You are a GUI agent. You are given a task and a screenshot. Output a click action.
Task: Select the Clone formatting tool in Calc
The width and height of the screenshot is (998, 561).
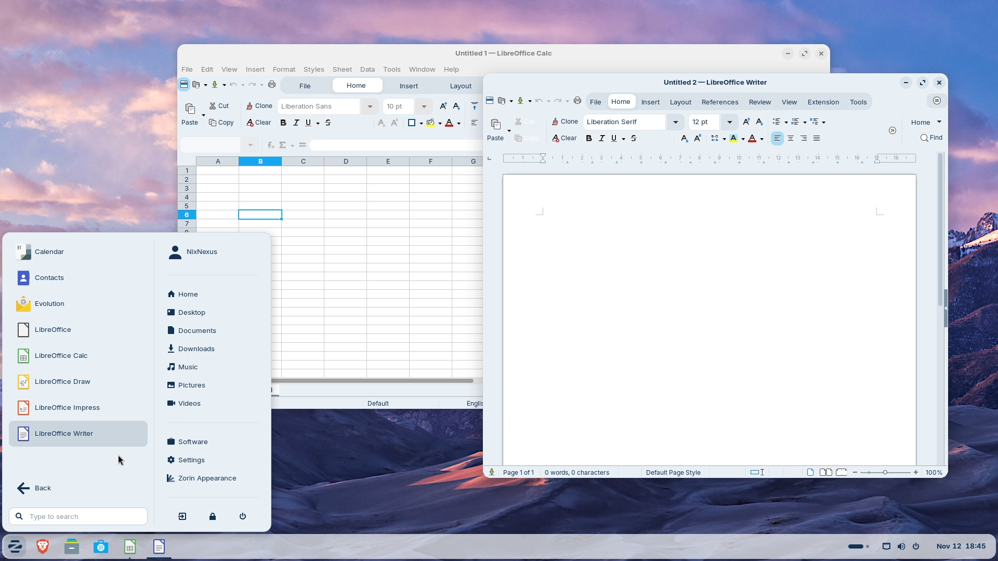pyautogui.click(x=259, y=106)
